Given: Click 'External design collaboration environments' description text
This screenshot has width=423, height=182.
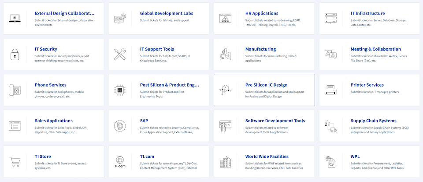Looking at the screenshot, I should (64, 22).
